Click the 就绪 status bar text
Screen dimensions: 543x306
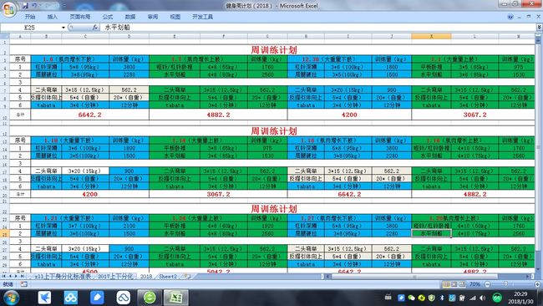point(8,284)
